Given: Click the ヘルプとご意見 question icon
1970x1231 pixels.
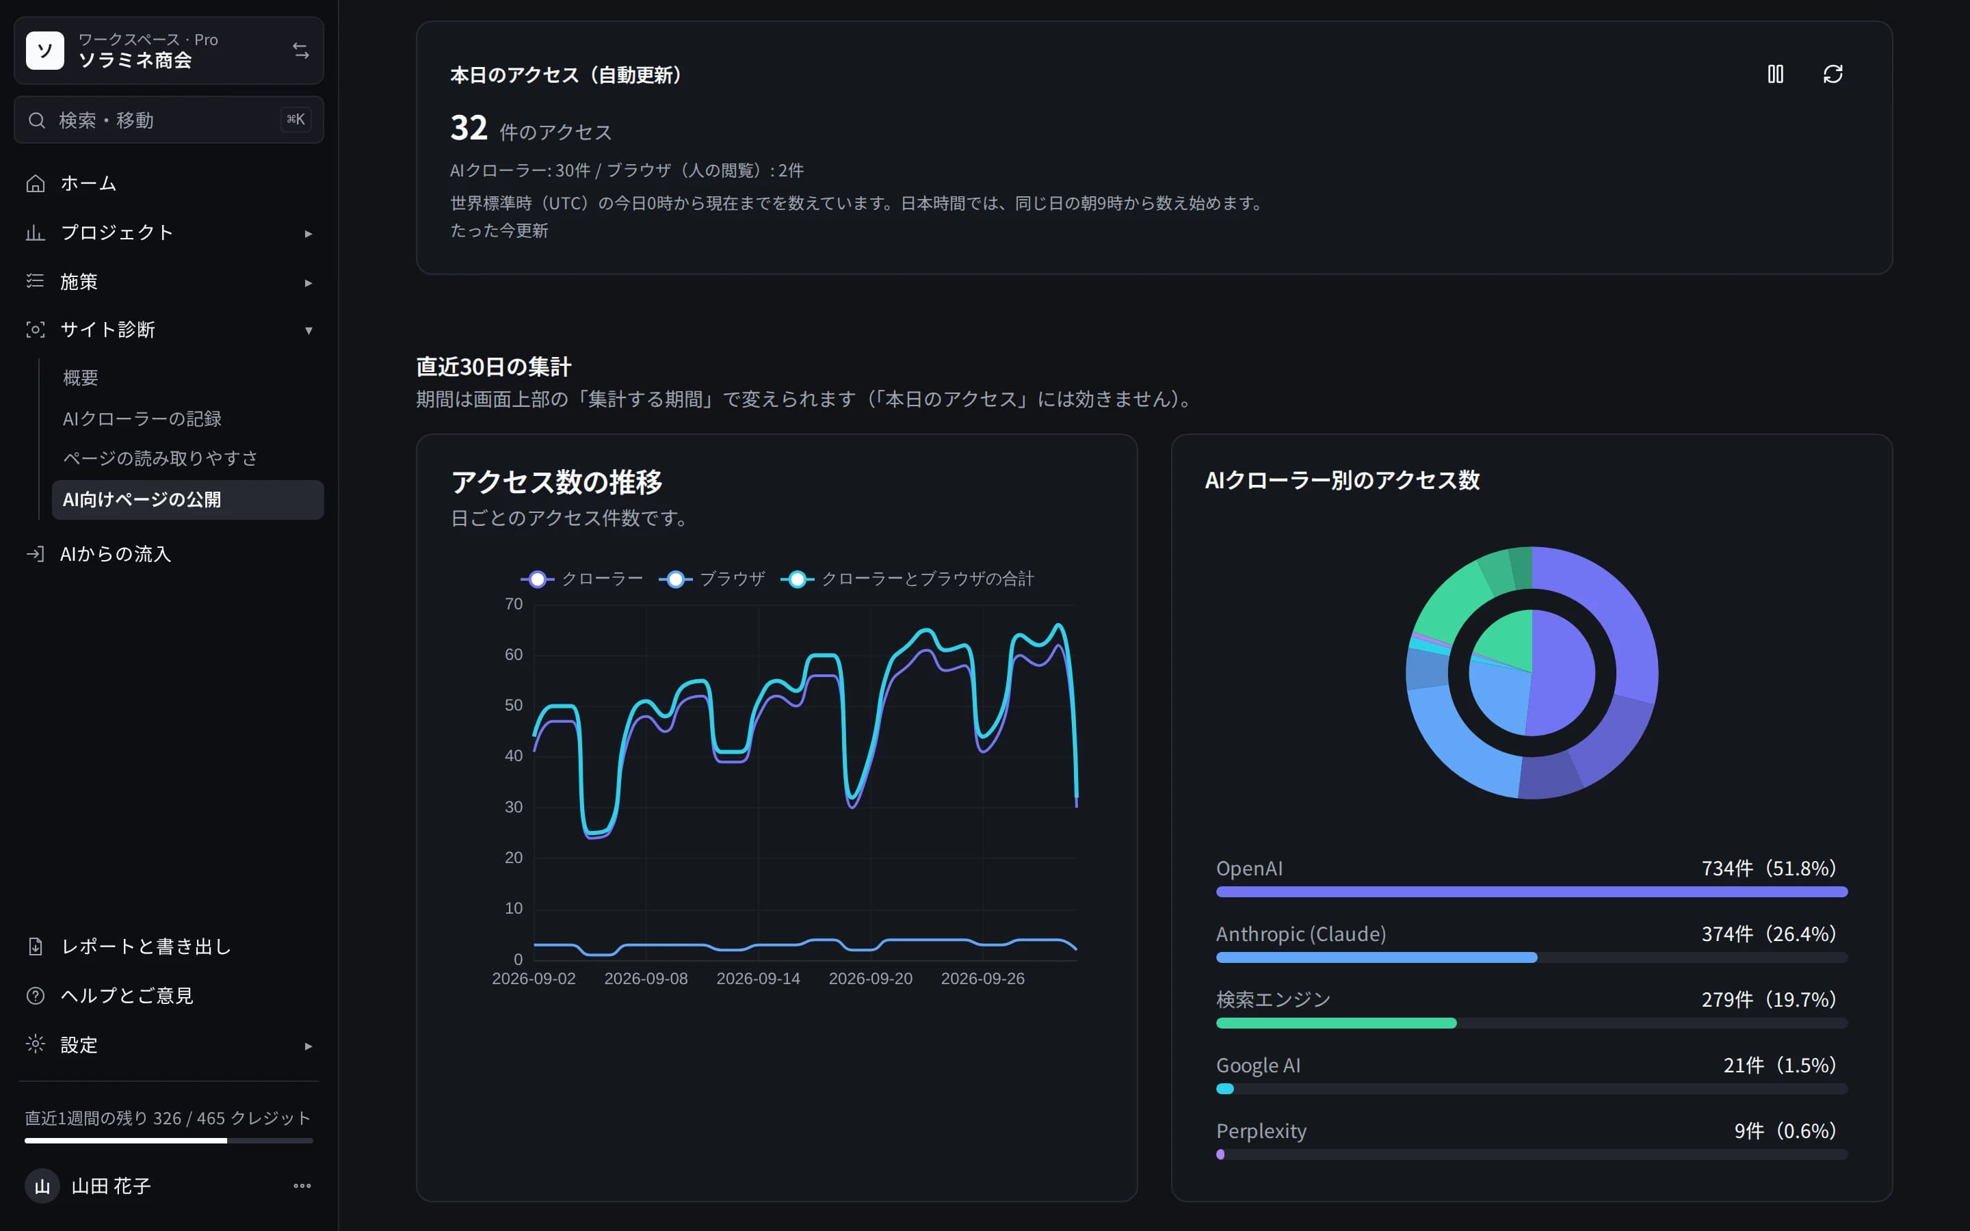Looking at the screenshot, I should point(35,996).
